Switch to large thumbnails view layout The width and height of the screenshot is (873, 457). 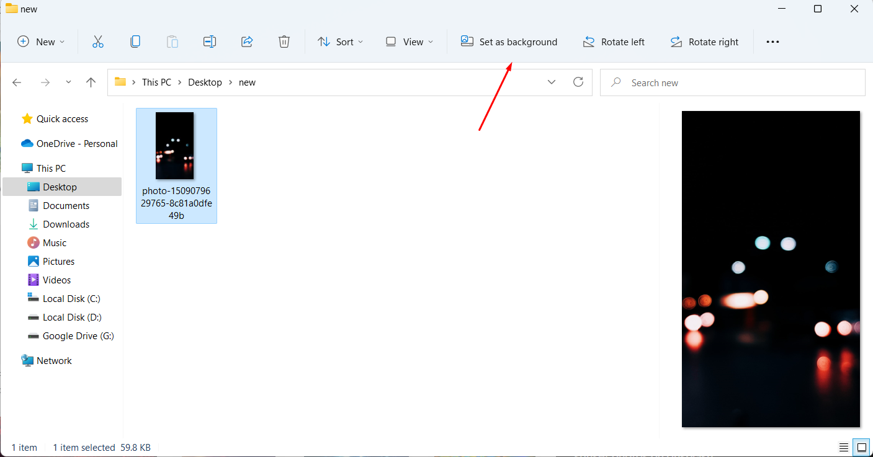point(861,447)
